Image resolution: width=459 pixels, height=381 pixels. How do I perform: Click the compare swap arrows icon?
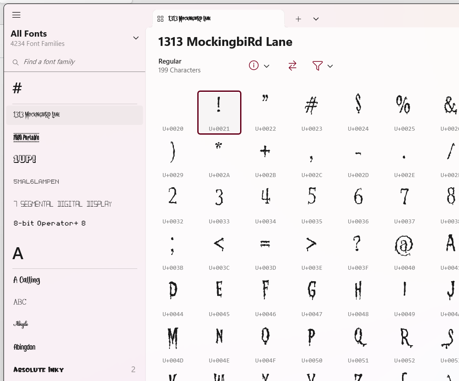(292, 66)
